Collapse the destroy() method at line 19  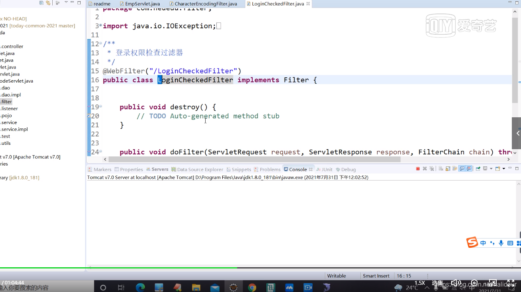[101, 106]
